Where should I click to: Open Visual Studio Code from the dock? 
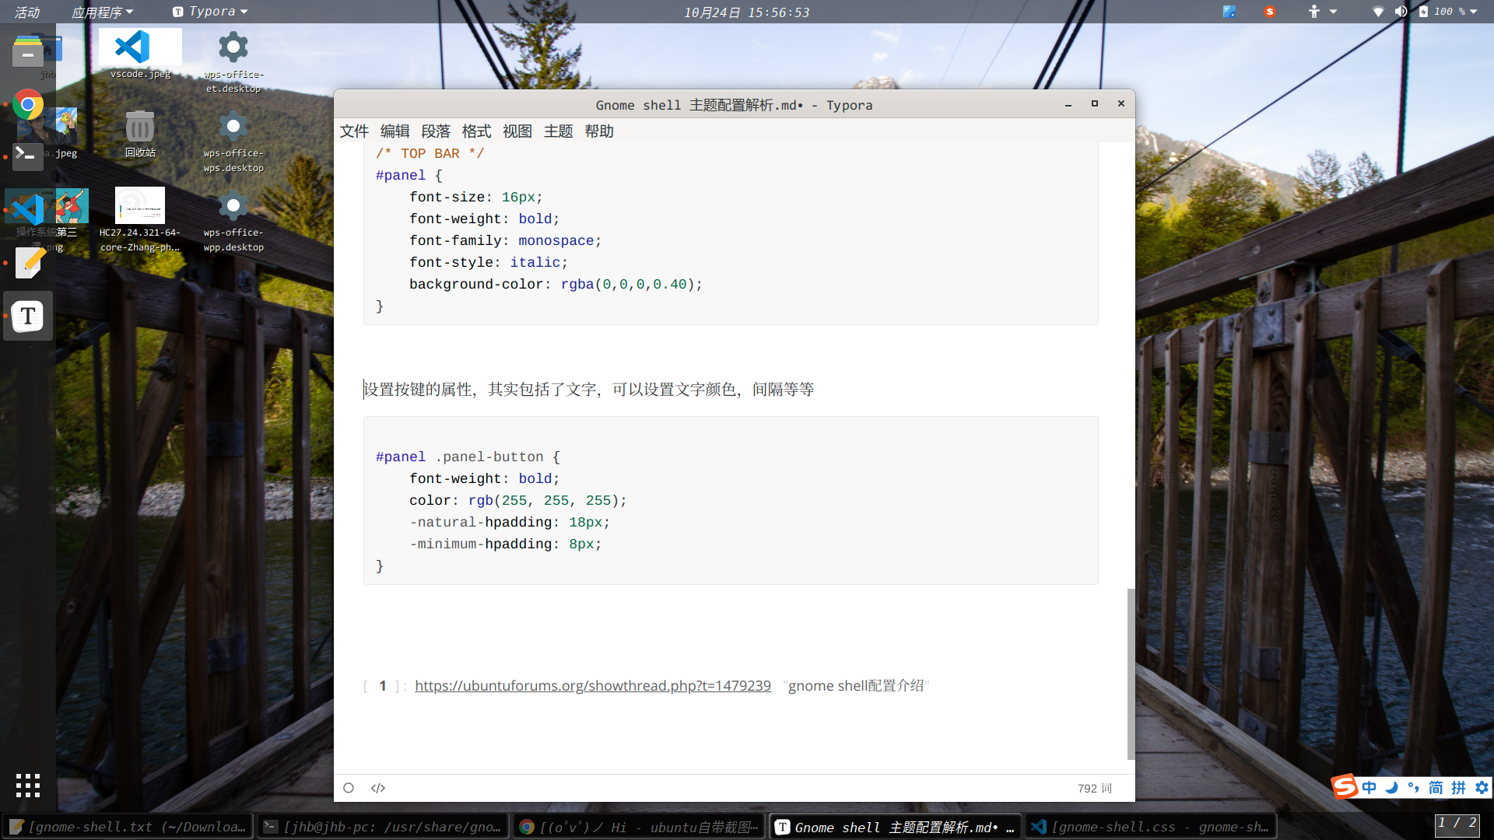(28, 208)
